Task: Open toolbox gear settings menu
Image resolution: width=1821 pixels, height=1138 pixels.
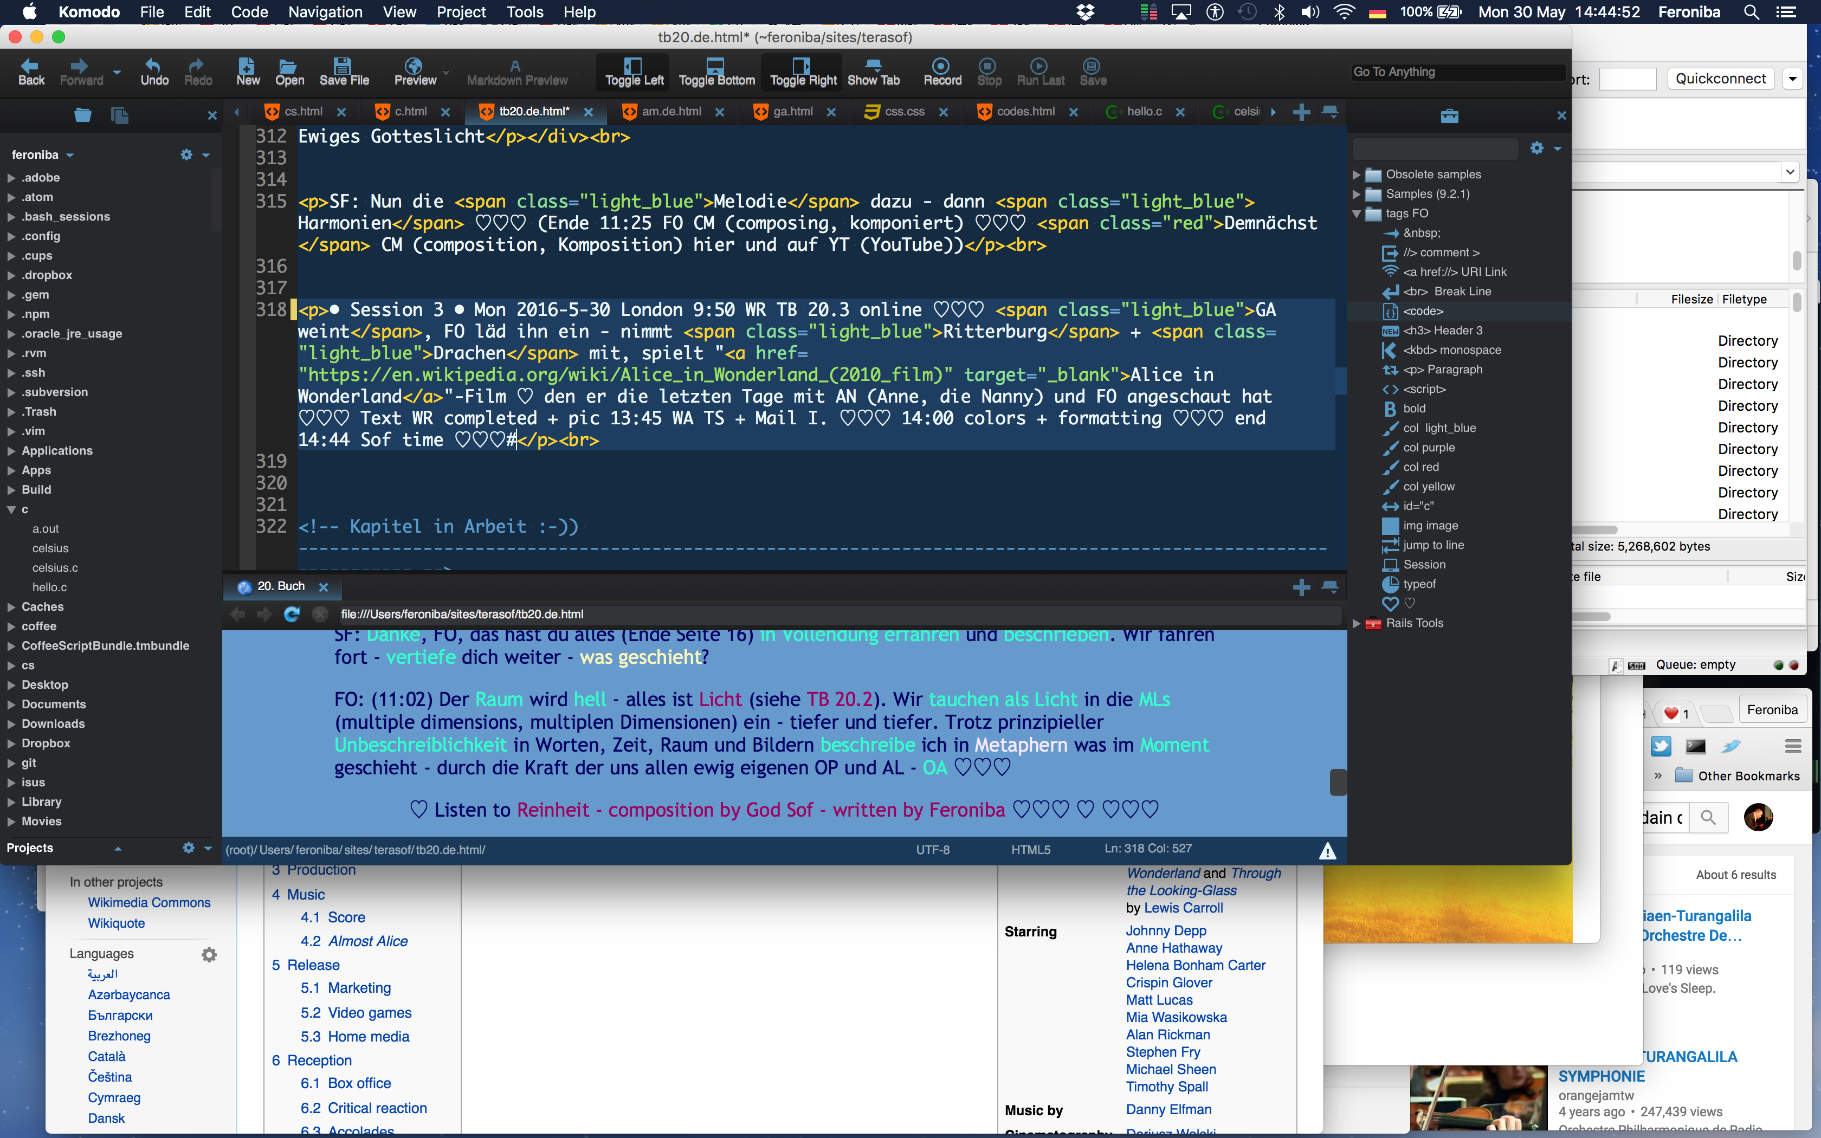Action: (1538, 148)
